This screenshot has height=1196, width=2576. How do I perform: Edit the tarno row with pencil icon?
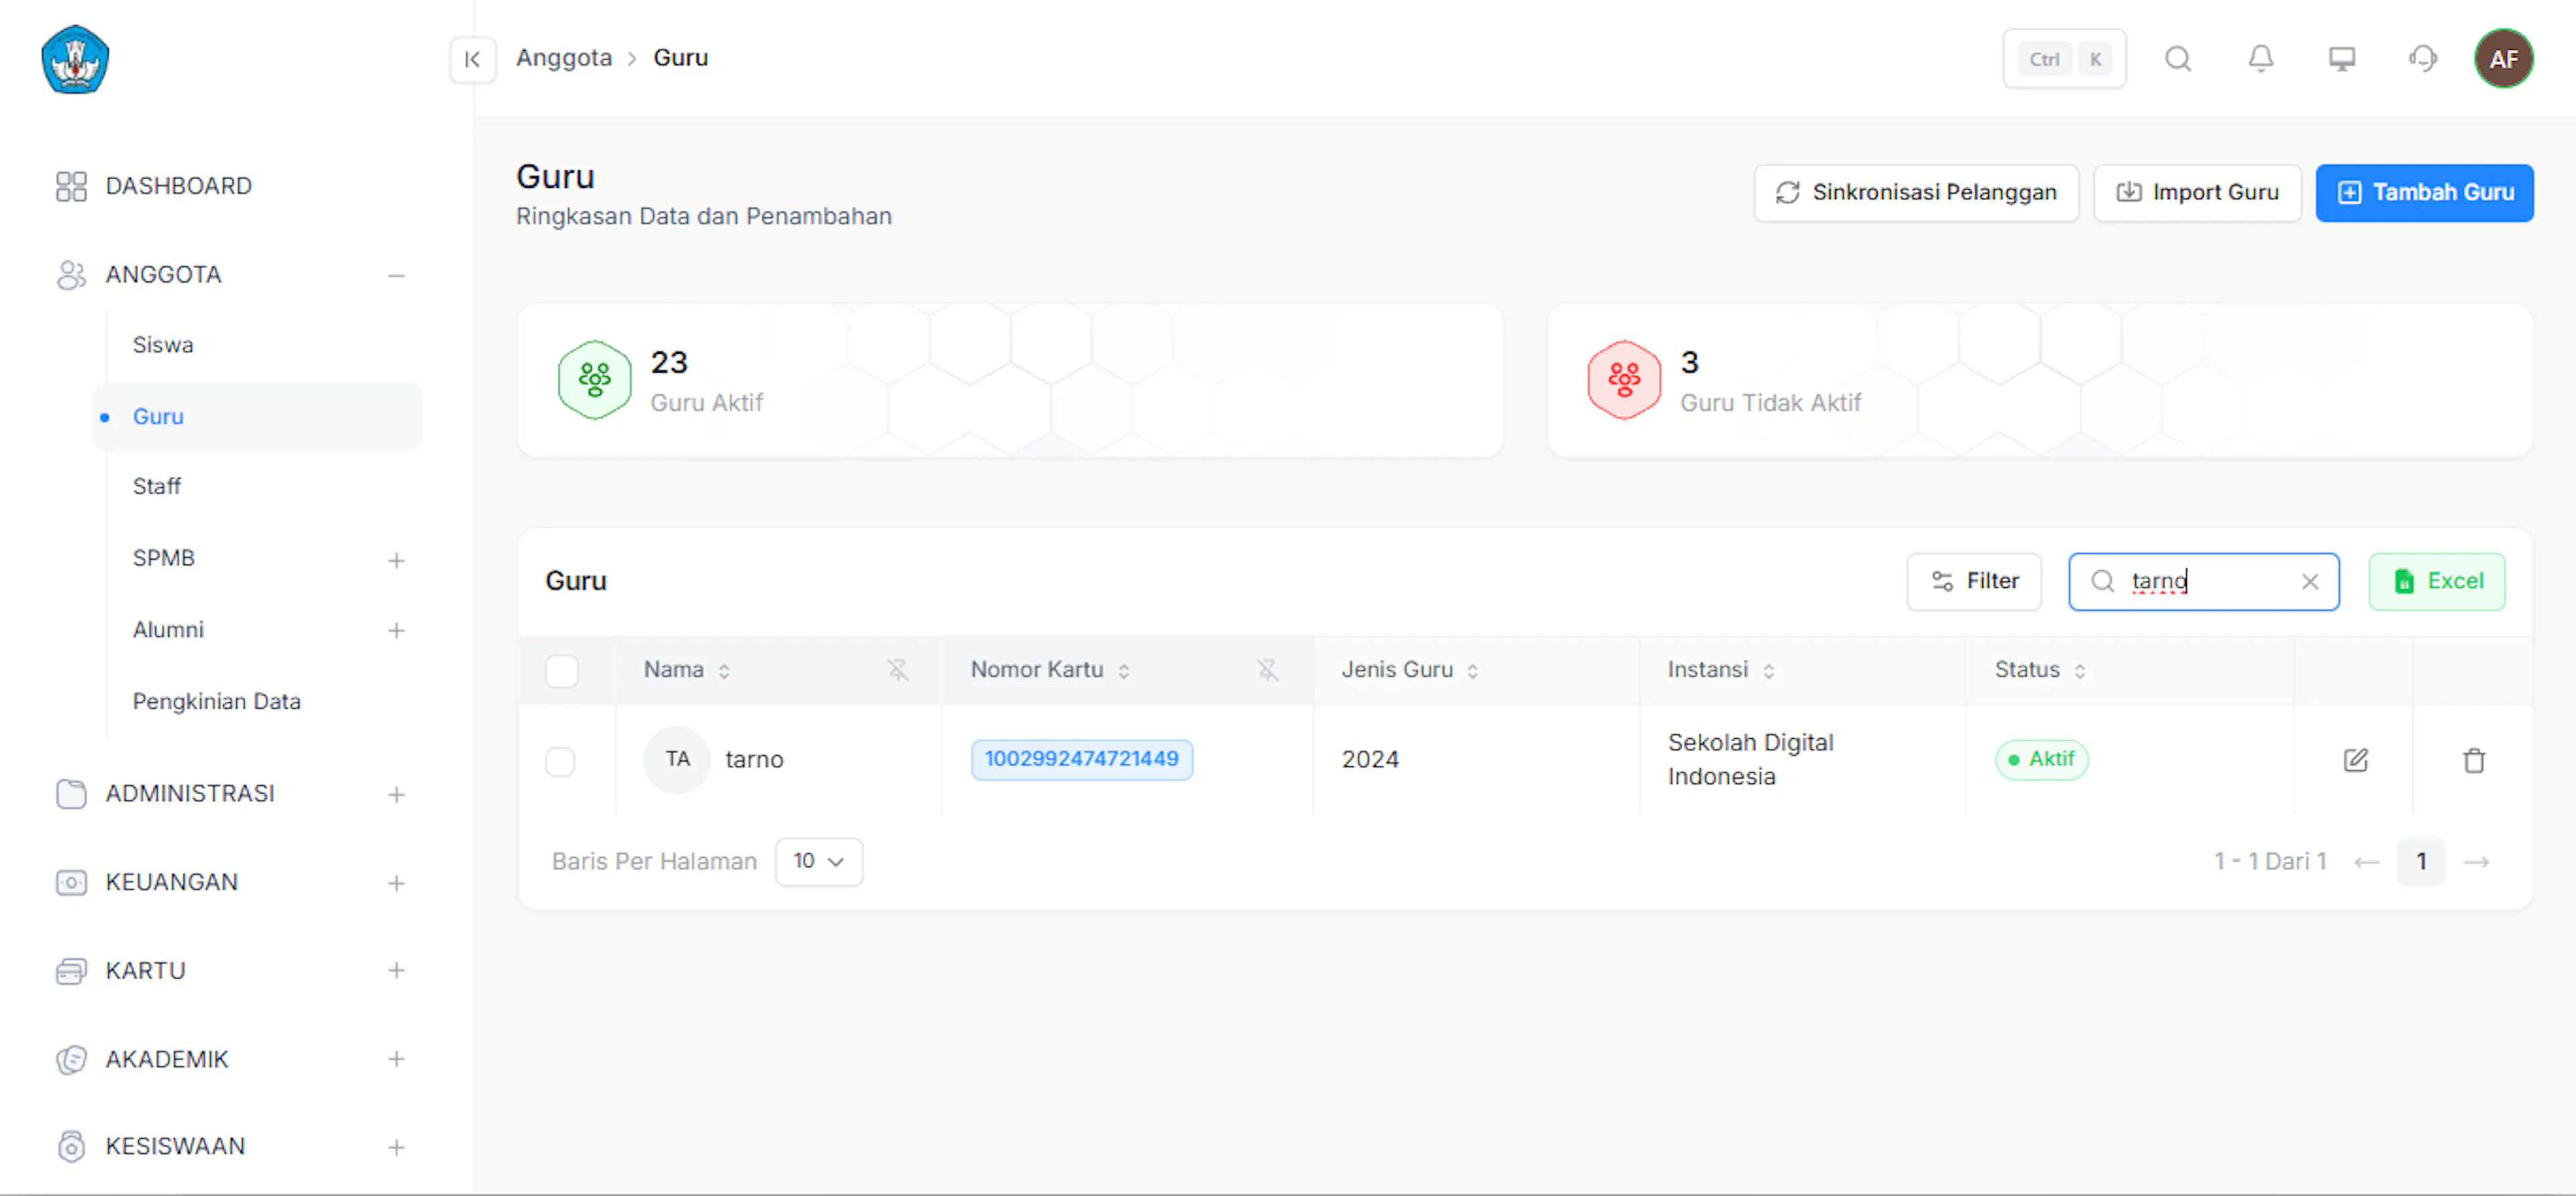(2355, 760)
